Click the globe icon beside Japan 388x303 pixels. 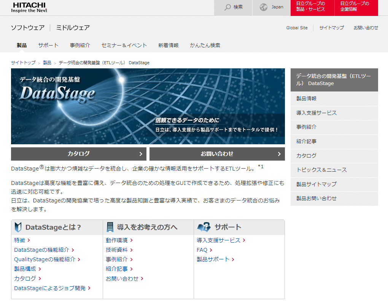point(264,7)
